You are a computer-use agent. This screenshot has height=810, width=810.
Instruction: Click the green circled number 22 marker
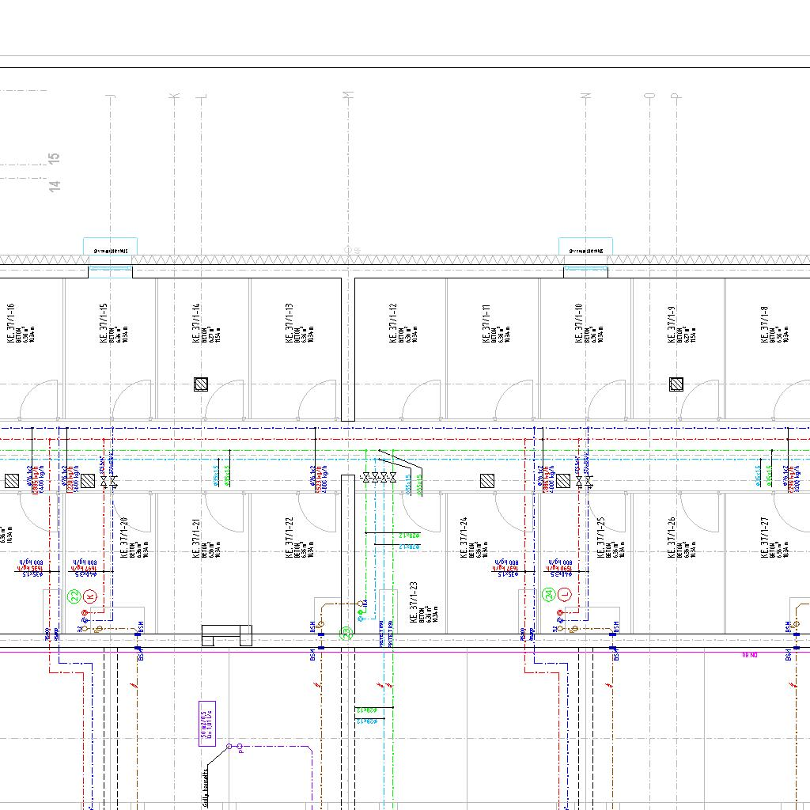point(74,596)
